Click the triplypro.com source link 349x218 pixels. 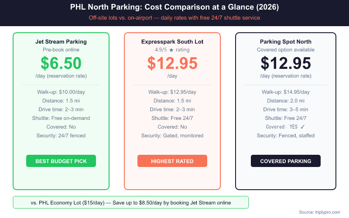coord(319,212)
